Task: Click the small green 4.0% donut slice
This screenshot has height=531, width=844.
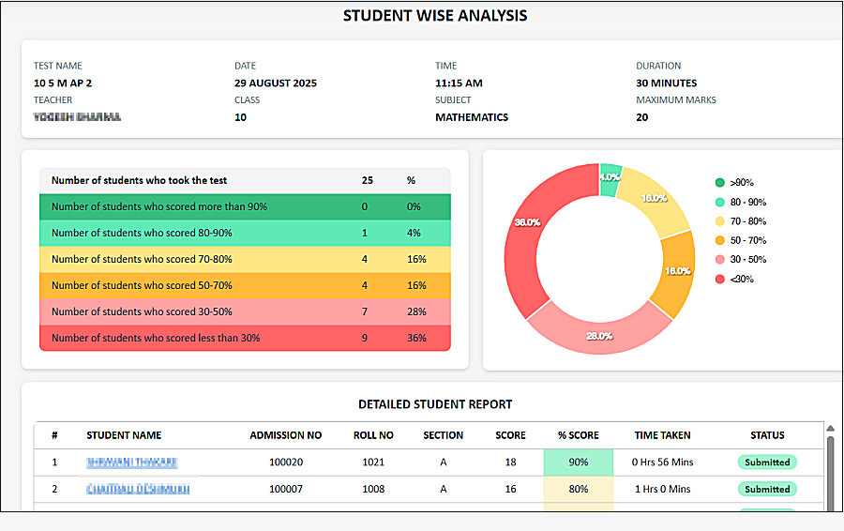Action: pos(610,178)
